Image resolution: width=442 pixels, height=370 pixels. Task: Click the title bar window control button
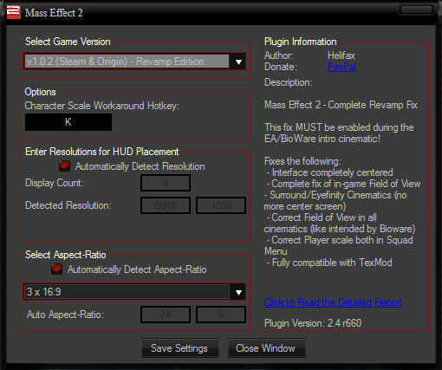tap(417, 10)
